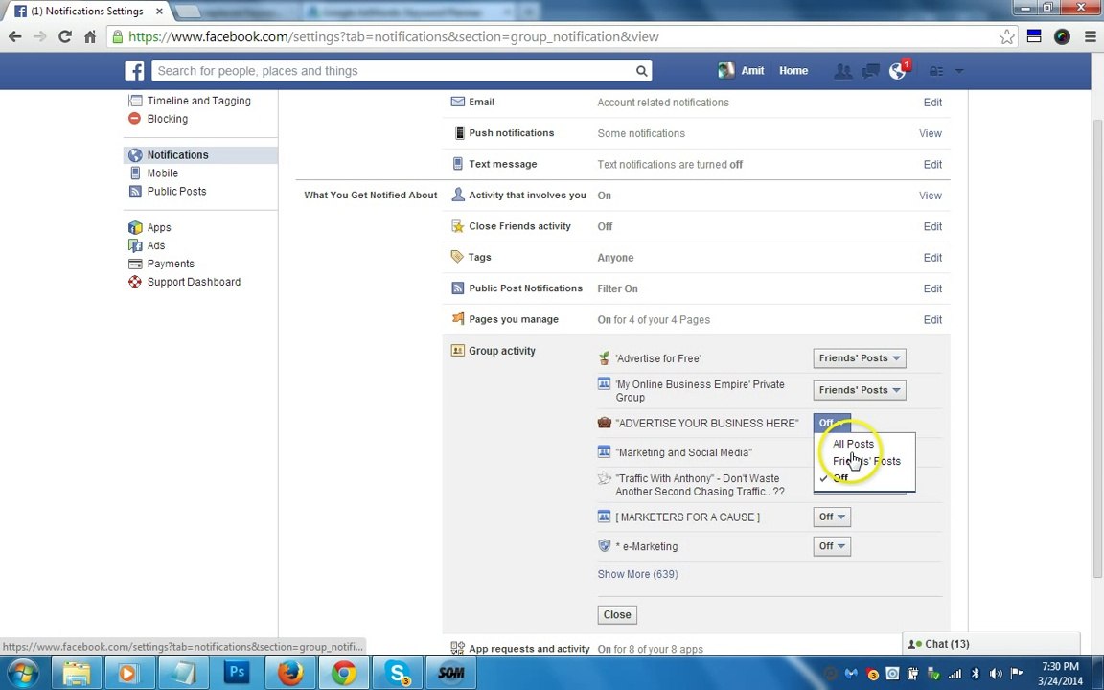1104x690 pixels.
Task: Click Show More (639) groups link
Action: tap(637, 574)
